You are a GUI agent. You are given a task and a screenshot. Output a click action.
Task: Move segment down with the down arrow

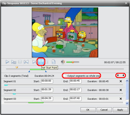pyautogui.click(x=123, y=75)
